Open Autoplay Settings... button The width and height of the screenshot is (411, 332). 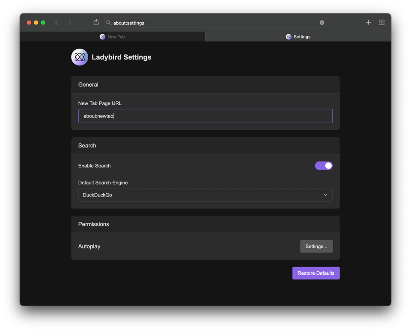316,247
